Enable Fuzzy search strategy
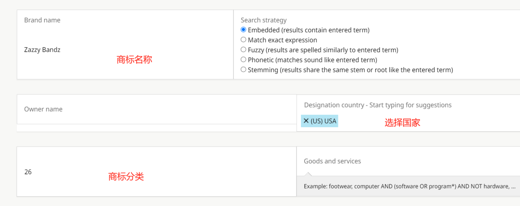 click(244, 50)
